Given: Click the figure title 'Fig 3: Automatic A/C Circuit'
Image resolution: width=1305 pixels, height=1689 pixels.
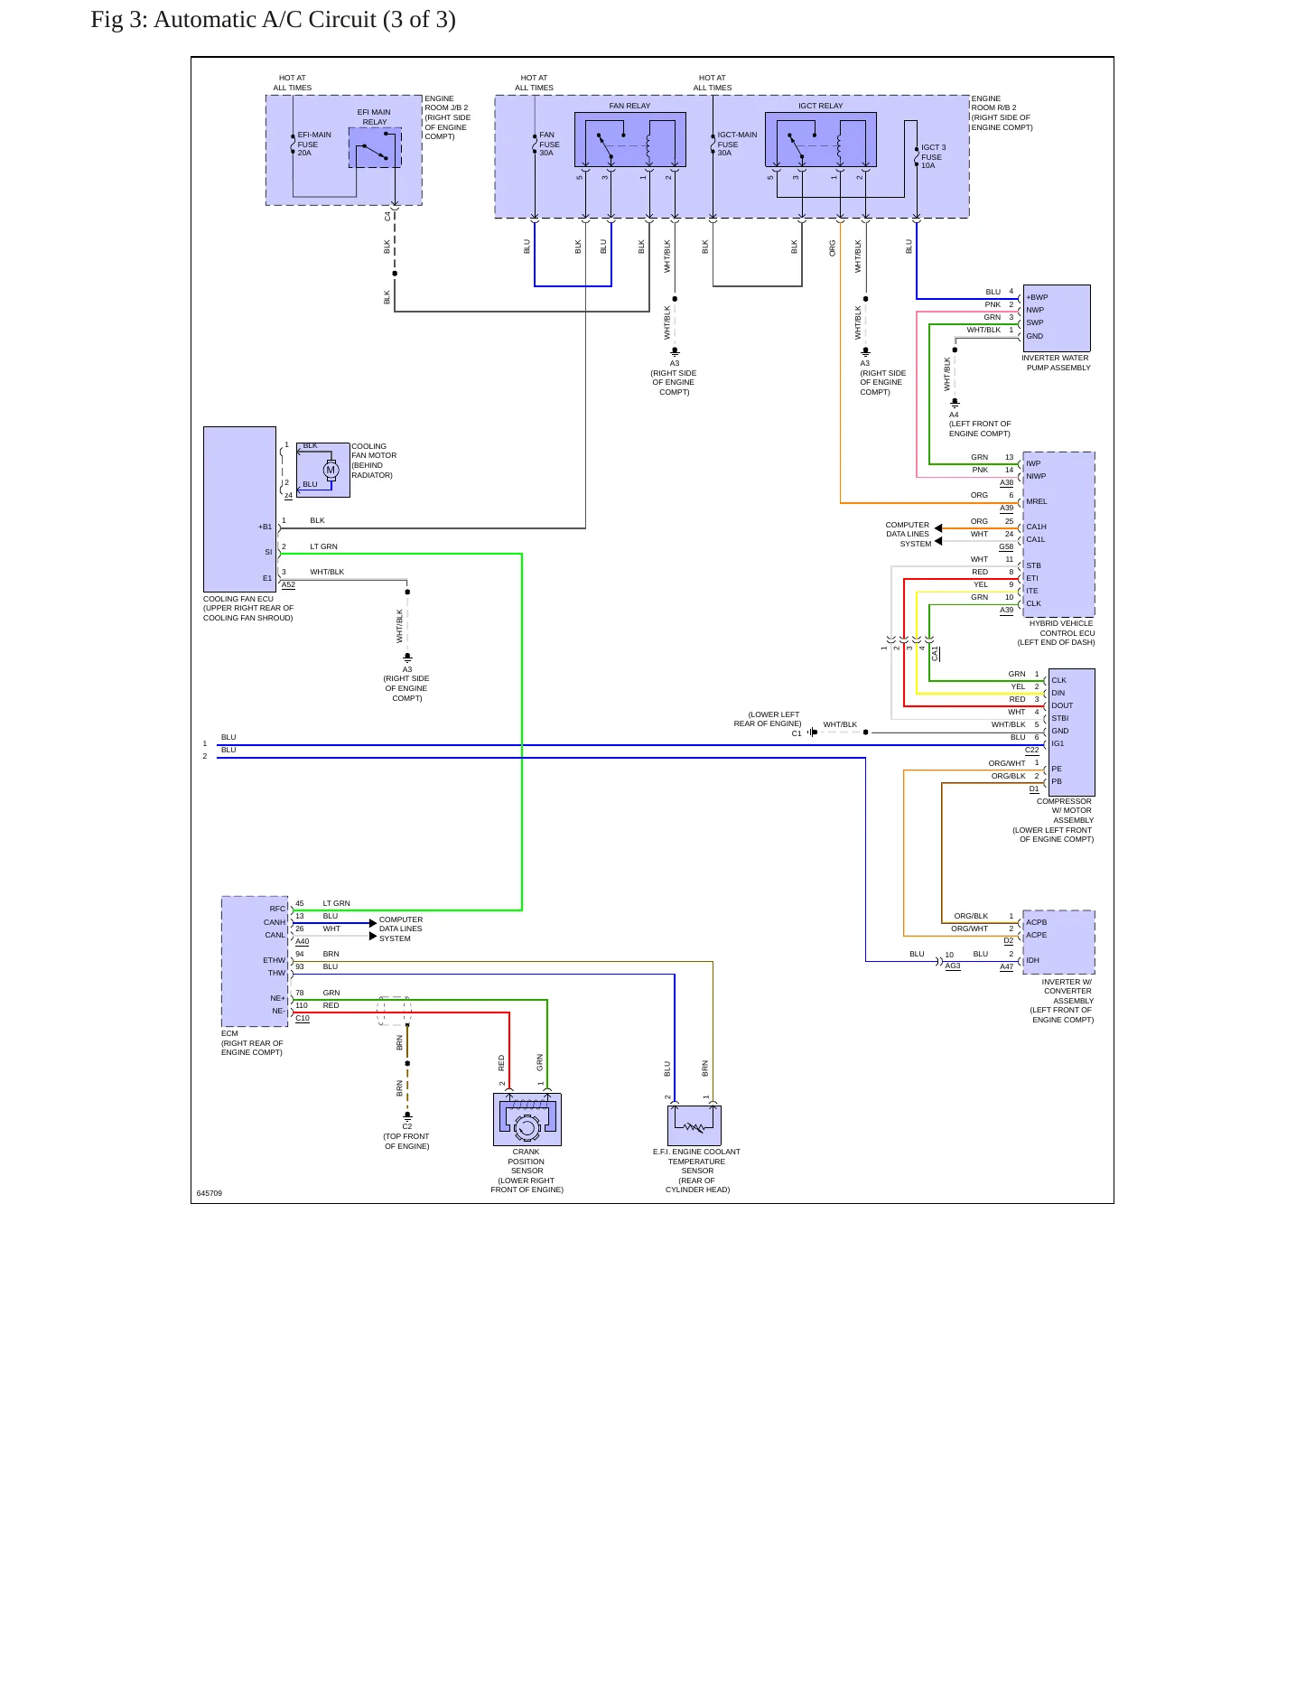Looking at the screenshot, I should (x=273, y=20).
